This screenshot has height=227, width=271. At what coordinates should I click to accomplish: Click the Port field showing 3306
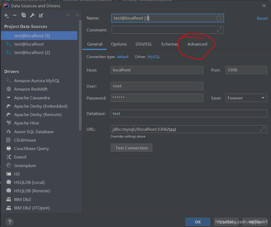246,70
